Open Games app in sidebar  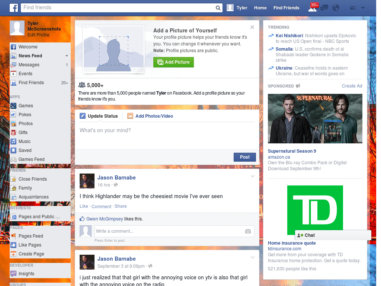click(40, 106)
